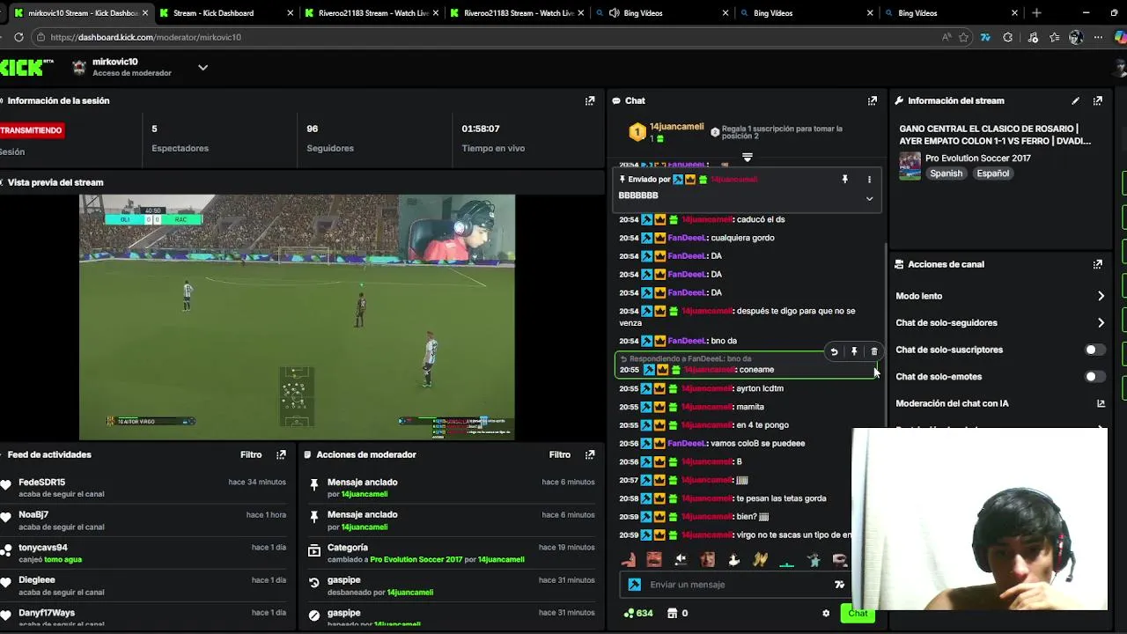Open Filtro in Acciones de moderador
This screenshot has width=1127, height=634.
point(560,454)
